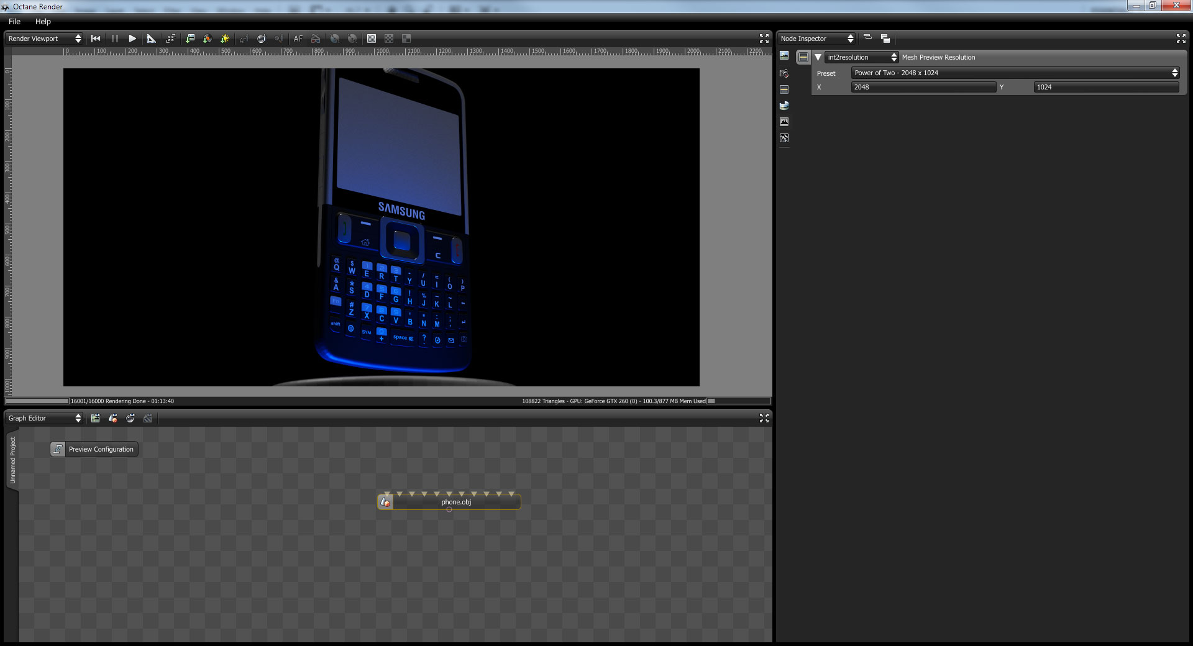1193x646 pixels.
Task: Open the File menu
Action: pos(14,21)
